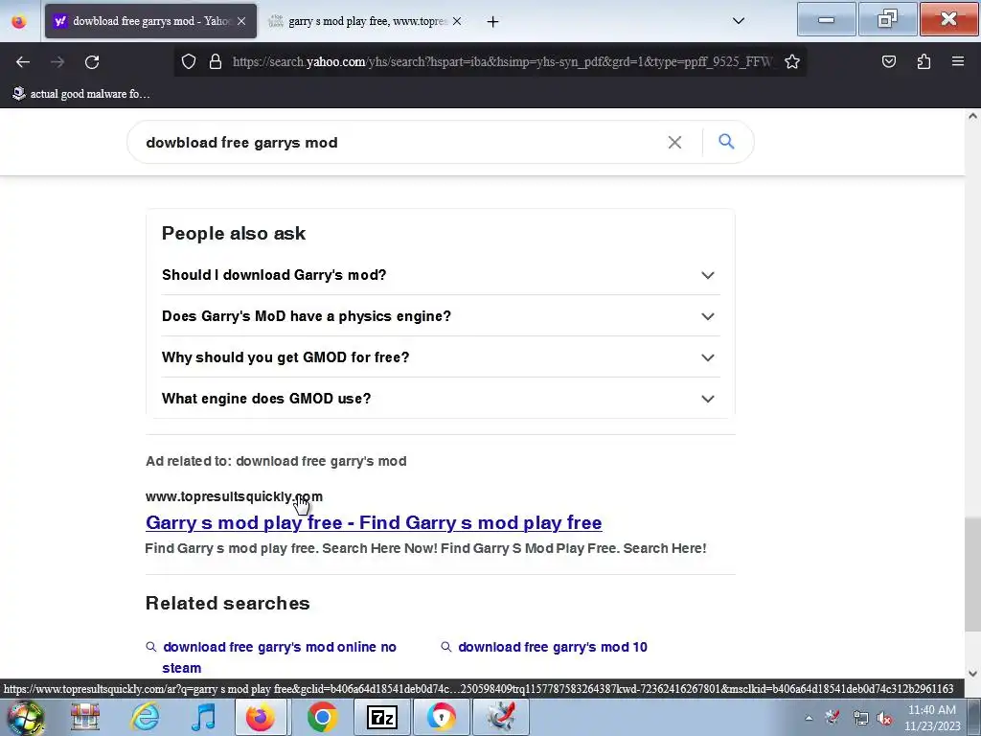The height and width of the screenshot is (736, 981).
Task: Search download free garry's mod online no steam
Action: pos(279,657)
